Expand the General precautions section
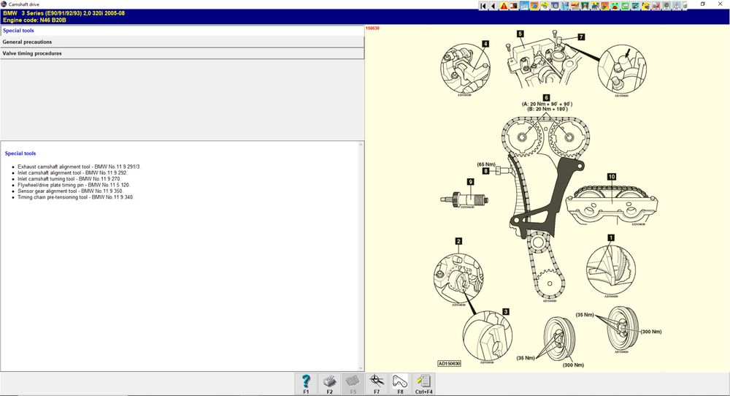730x396 pixels. pyautogui.click(x=182, y=42)
